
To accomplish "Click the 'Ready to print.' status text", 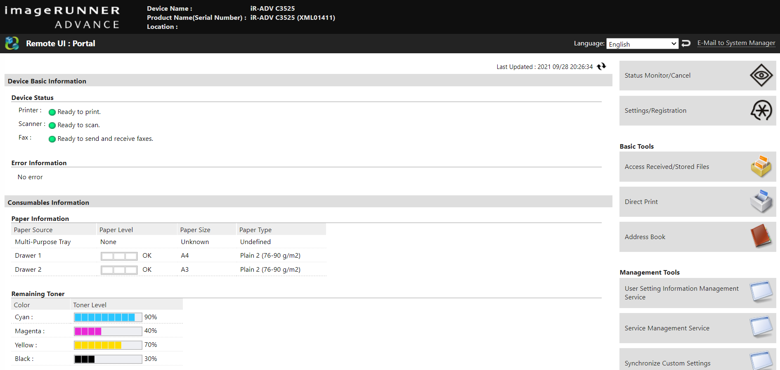I will pos(79,112).
